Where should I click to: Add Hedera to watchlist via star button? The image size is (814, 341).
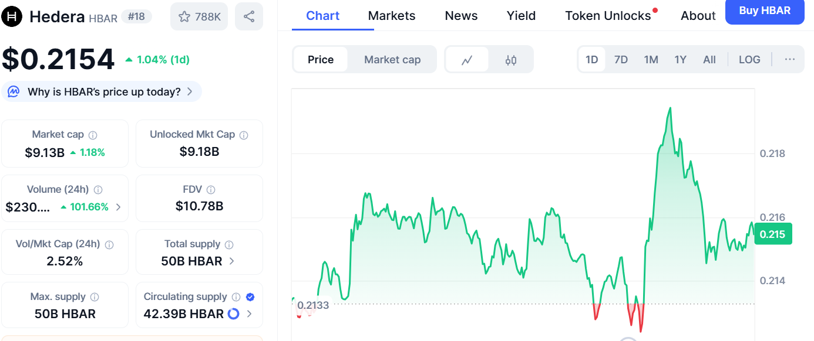click(199, 16)
